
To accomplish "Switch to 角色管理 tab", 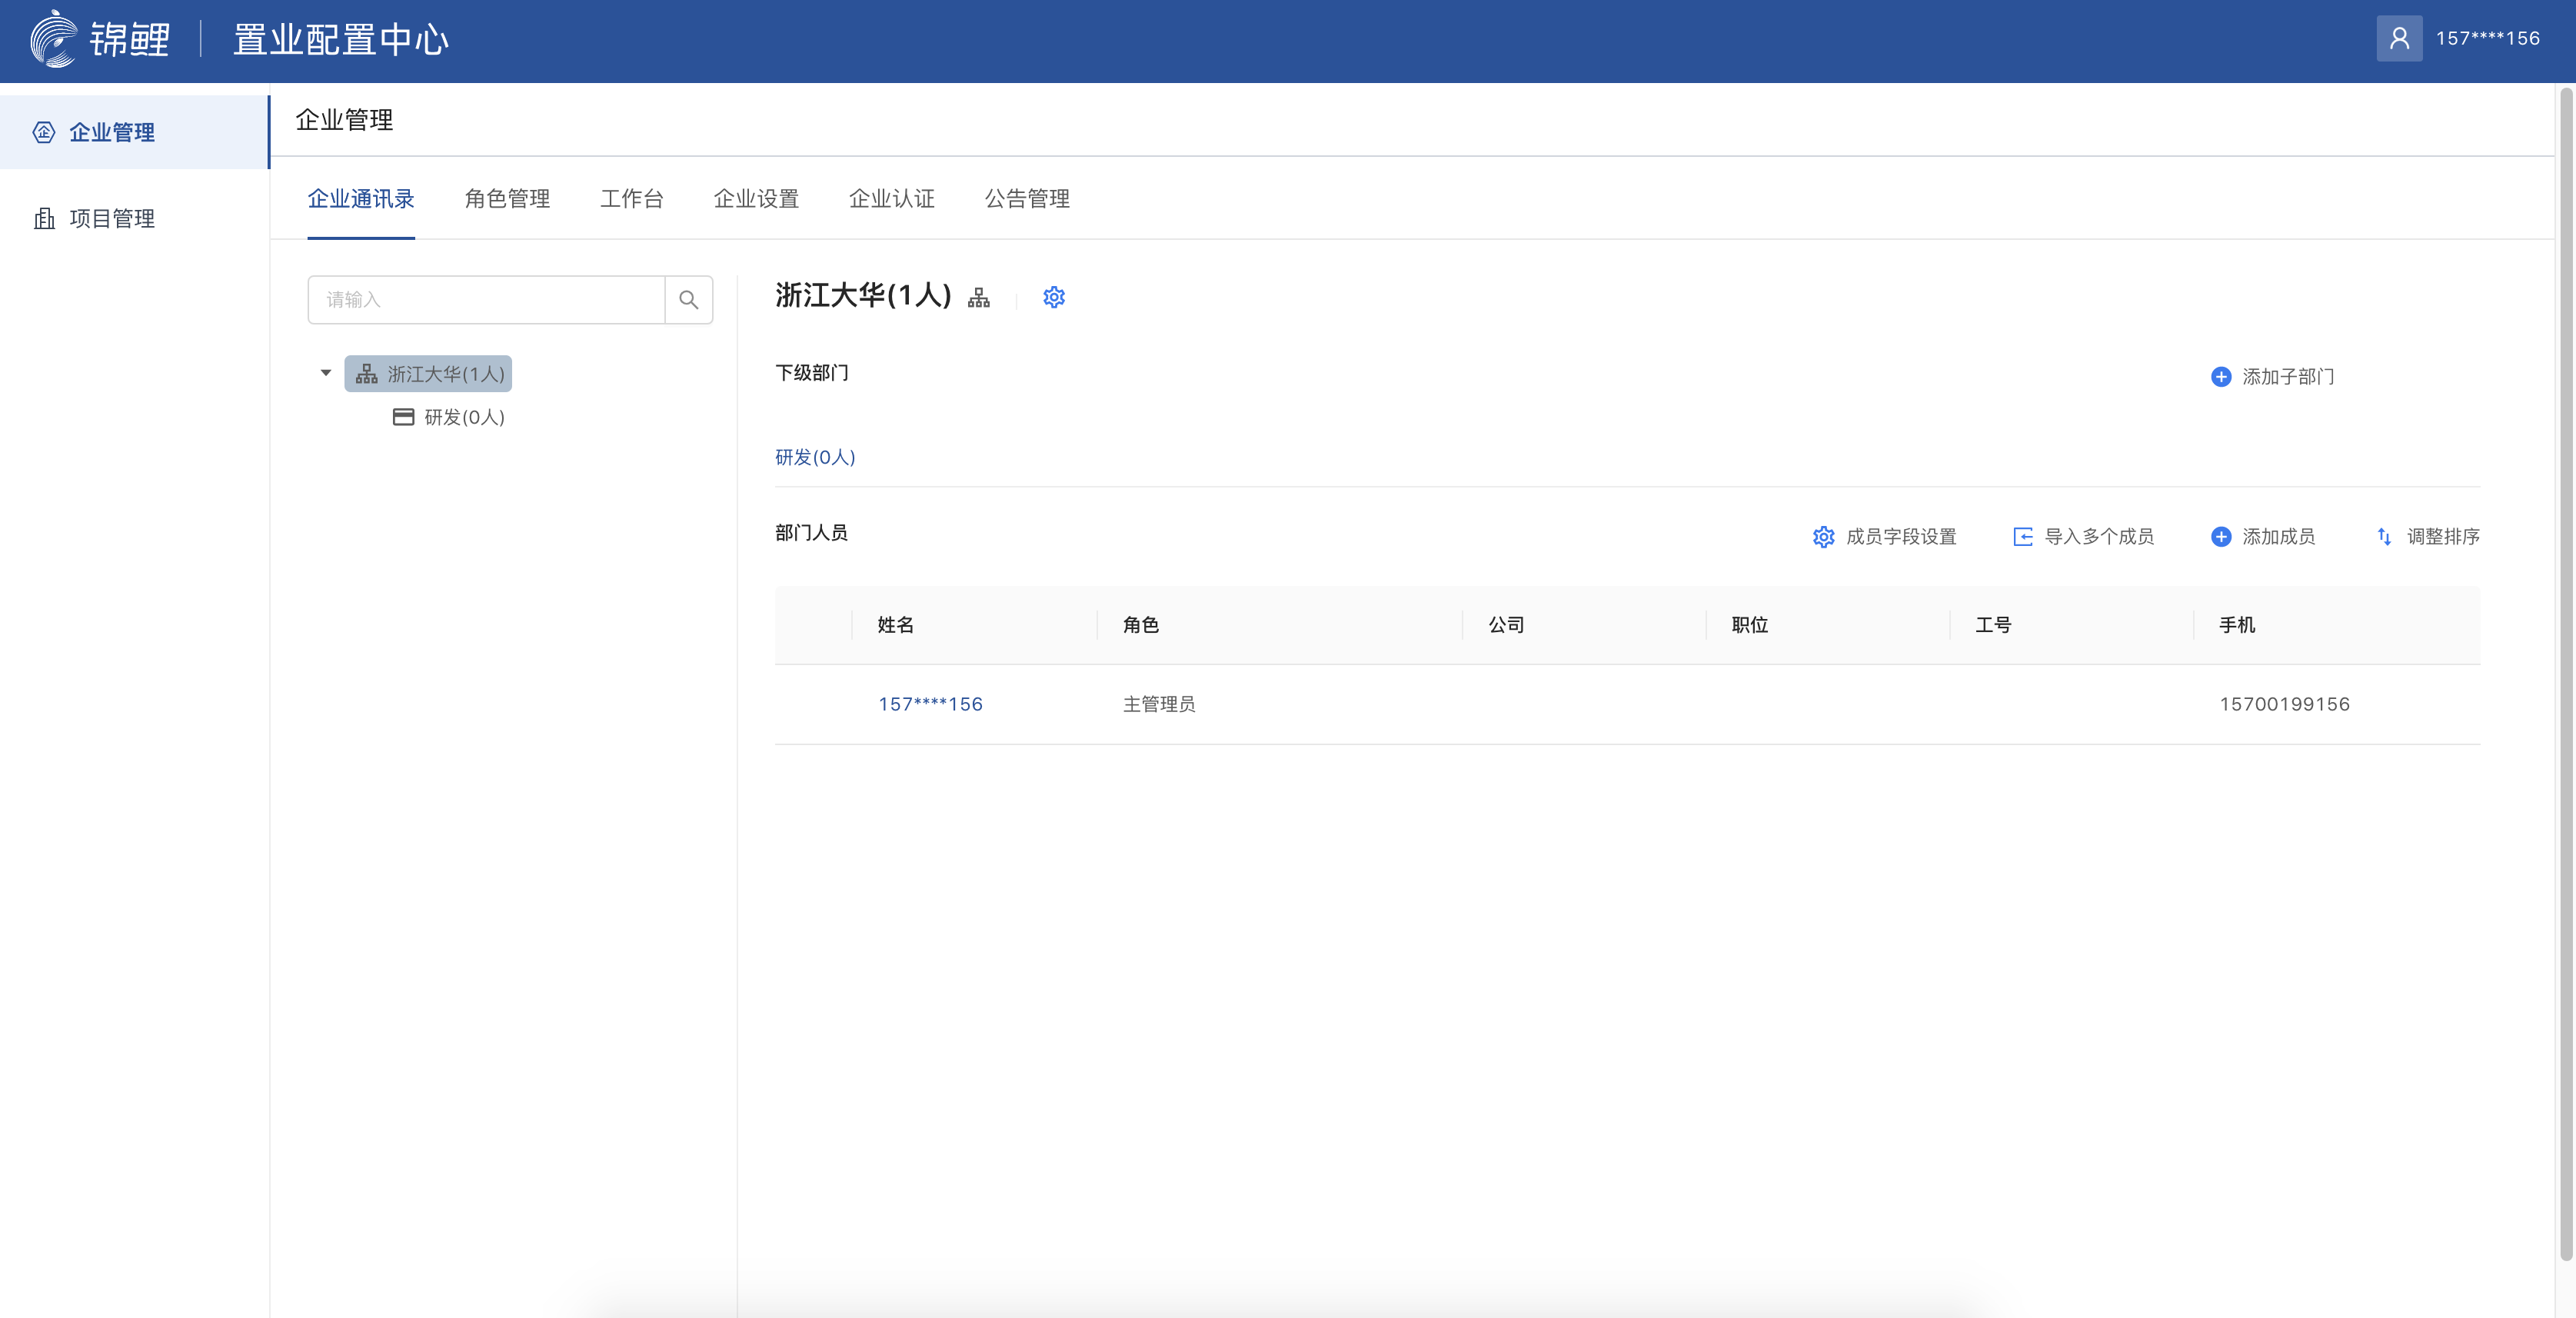I will [507, 199].
